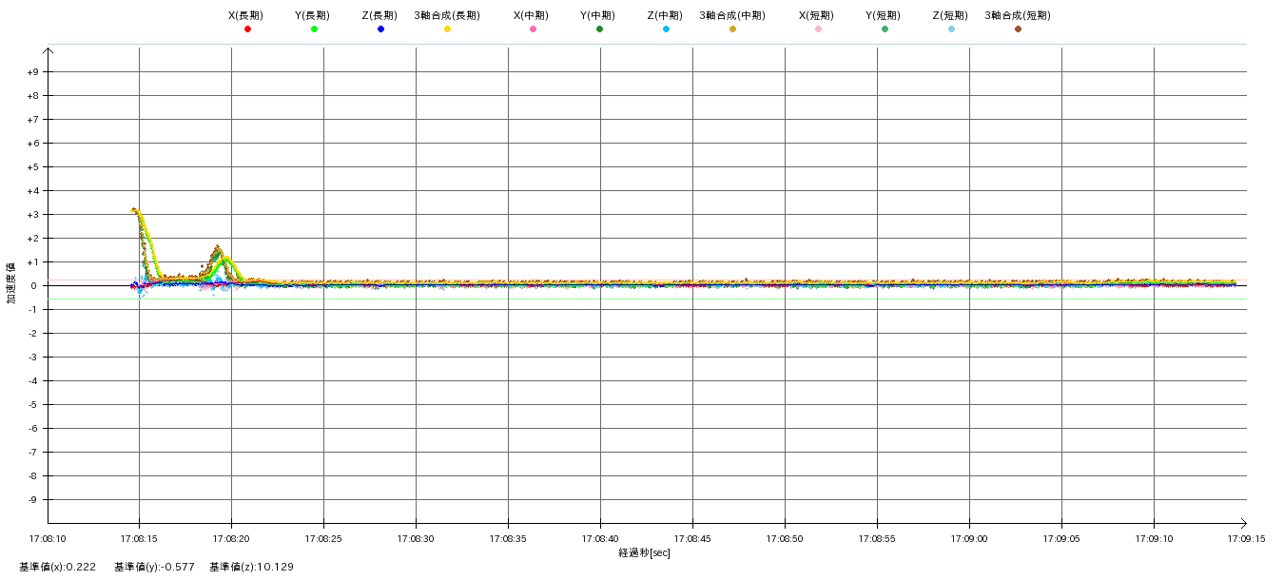Click the Z(中期) legend marker

pos(666,29)
